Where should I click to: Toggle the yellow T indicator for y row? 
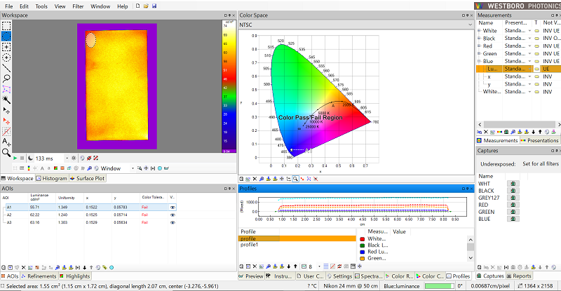pyautogui.click(x=536, y=84)
